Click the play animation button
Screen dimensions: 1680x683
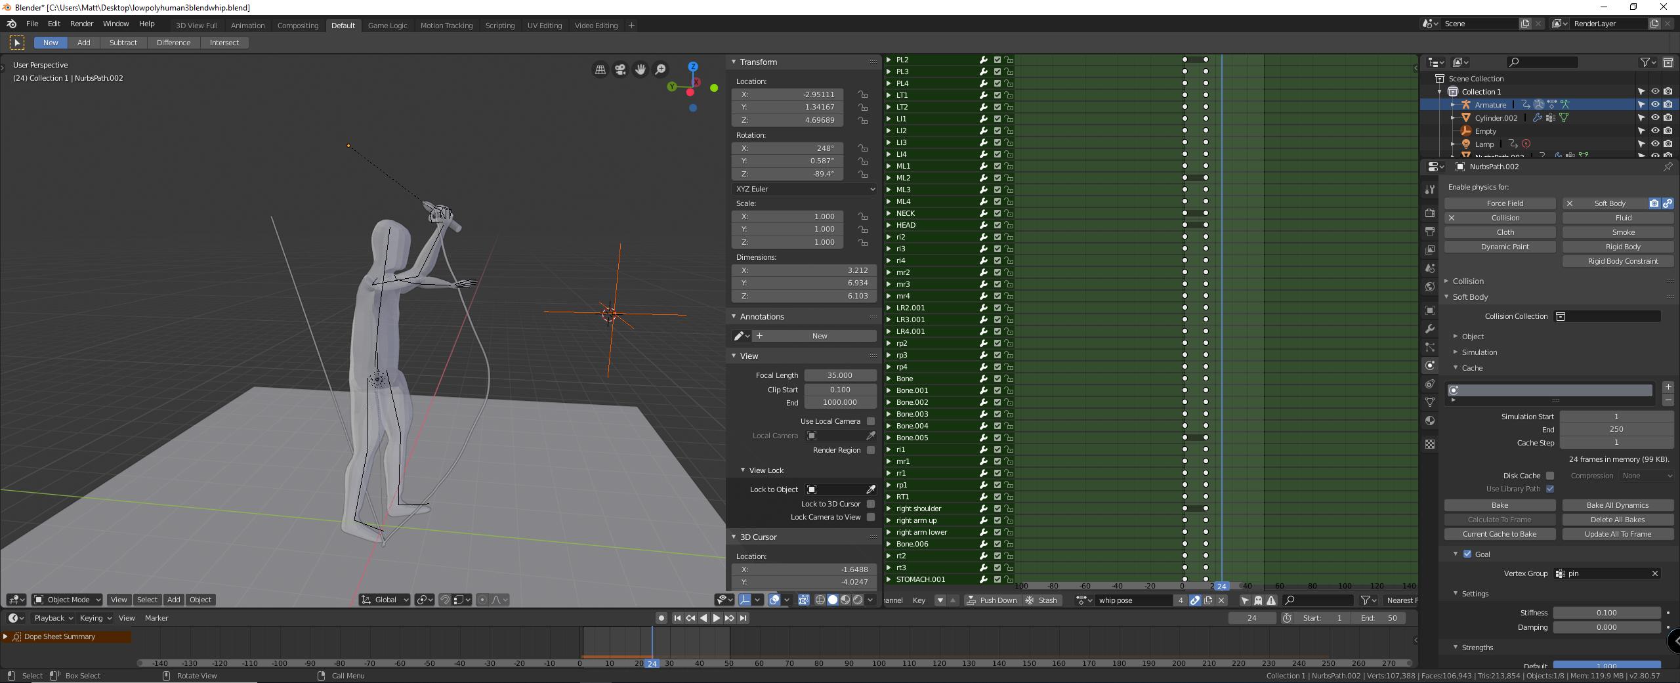coord(717,618)
